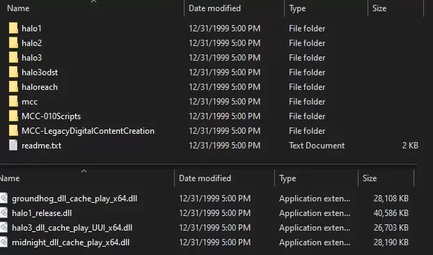Sort lower list by Type header
Screen dimensions: 433x255
coord(288,178)
